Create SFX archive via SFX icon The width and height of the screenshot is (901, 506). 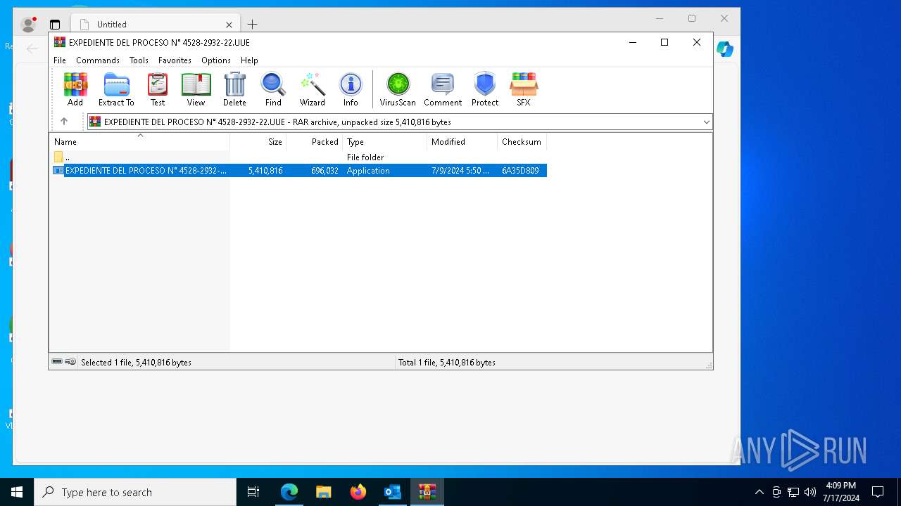(524, 89)
